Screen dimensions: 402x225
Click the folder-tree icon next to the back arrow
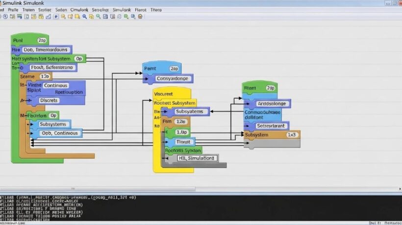(12, 17)
